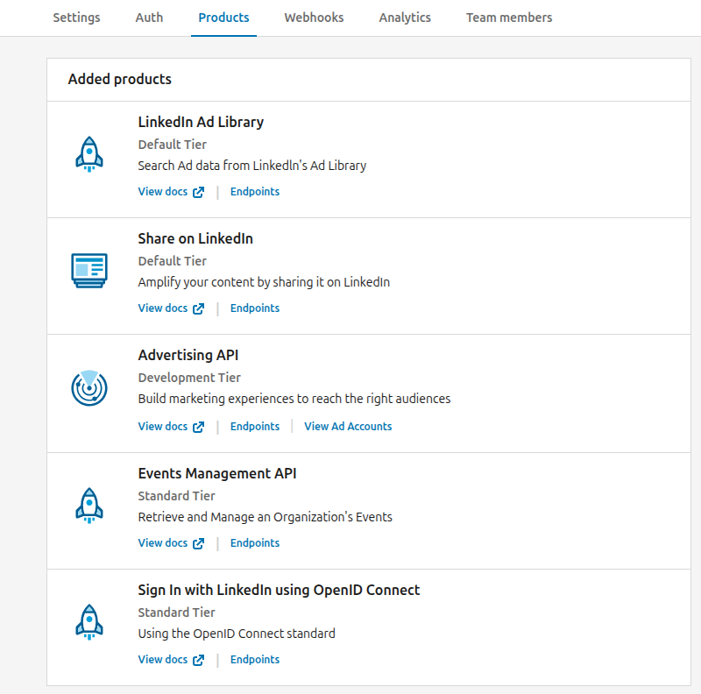Click external link icon beside Events Management View docs
This screenshot has width=701, height=694.
tap(199, 544)
